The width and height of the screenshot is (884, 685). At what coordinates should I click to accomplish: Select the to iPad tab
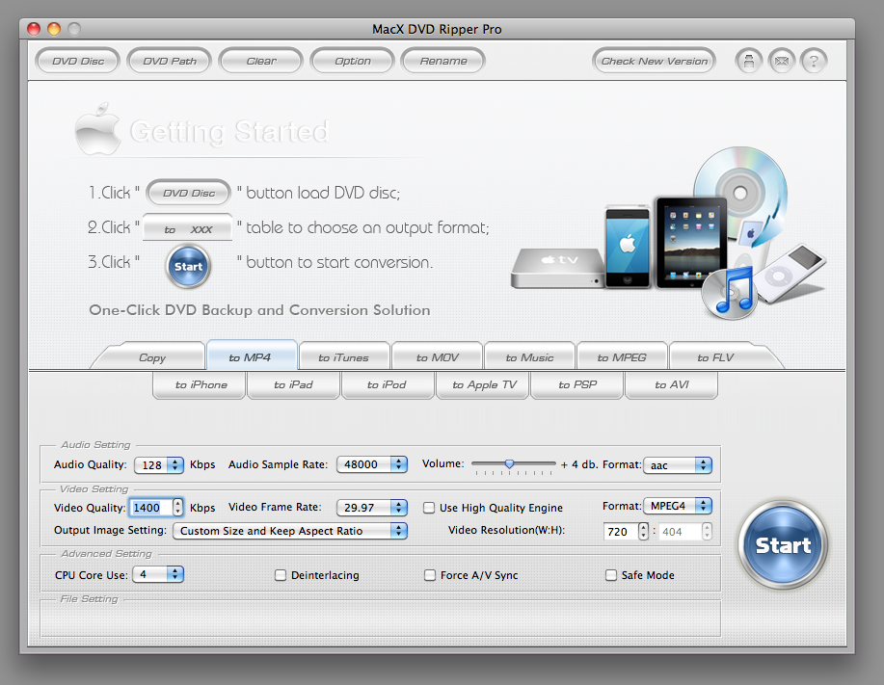pos(293,384)
